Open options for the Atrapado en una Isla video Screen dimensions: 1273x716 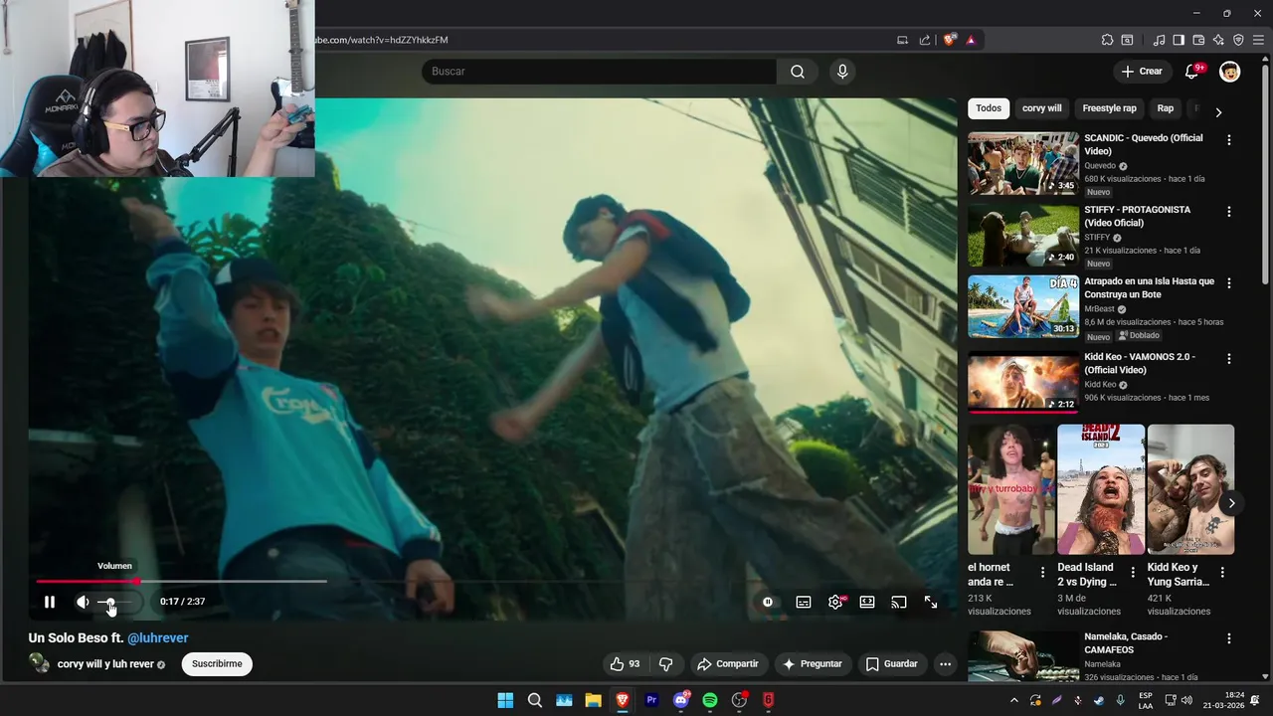point(1229,283)
